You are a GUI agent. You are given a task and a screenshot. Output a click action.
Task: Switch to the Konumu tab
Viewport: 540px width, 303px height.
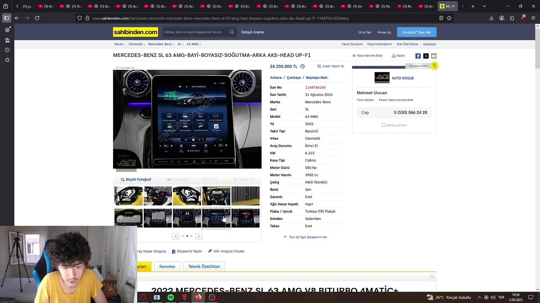[167, 266]
